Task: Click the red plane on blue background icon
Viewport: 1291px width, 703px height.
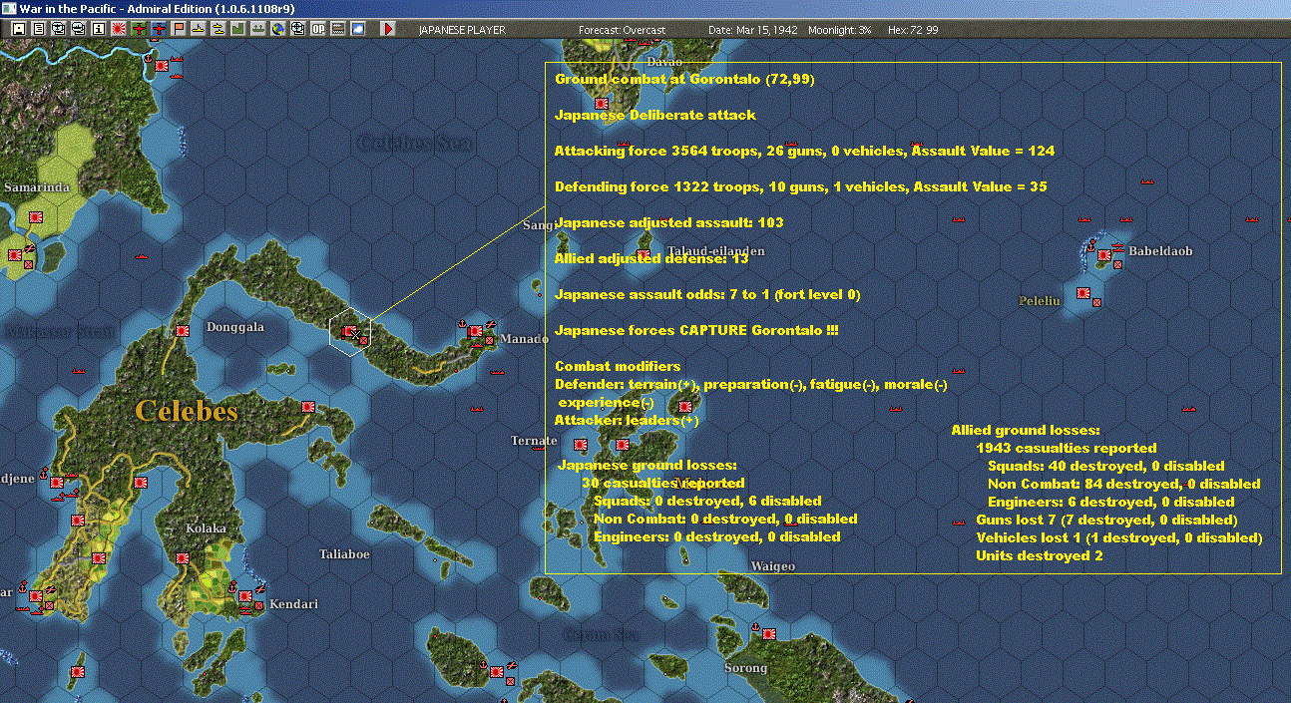Action: [x=159, y=29]
